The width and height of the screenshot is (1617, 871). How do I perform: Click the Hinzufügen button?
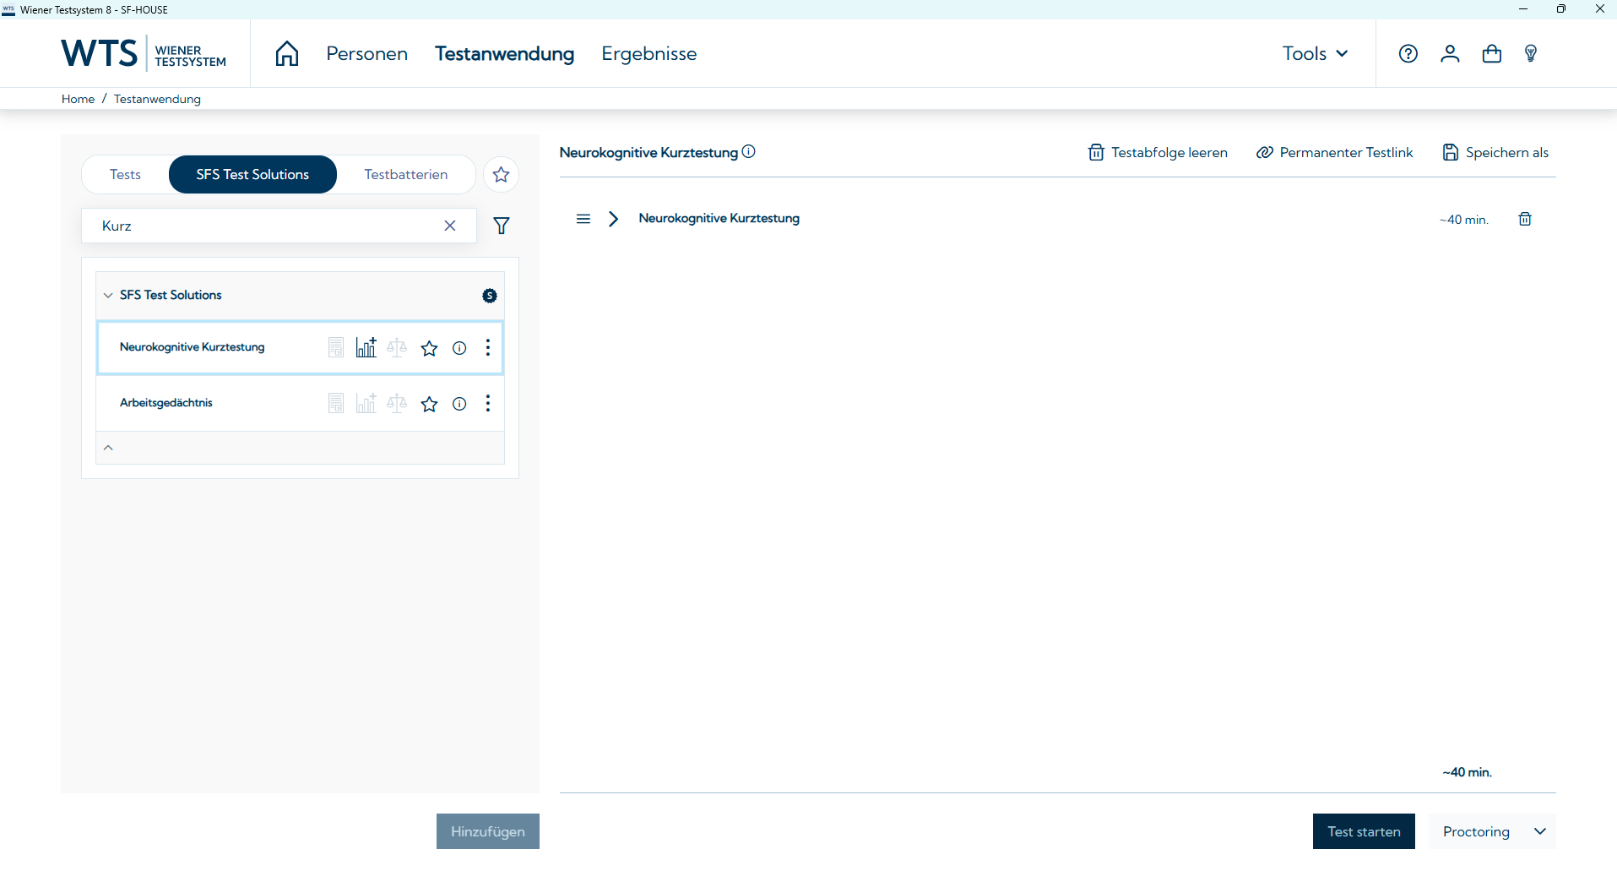(x=488, y=831)
